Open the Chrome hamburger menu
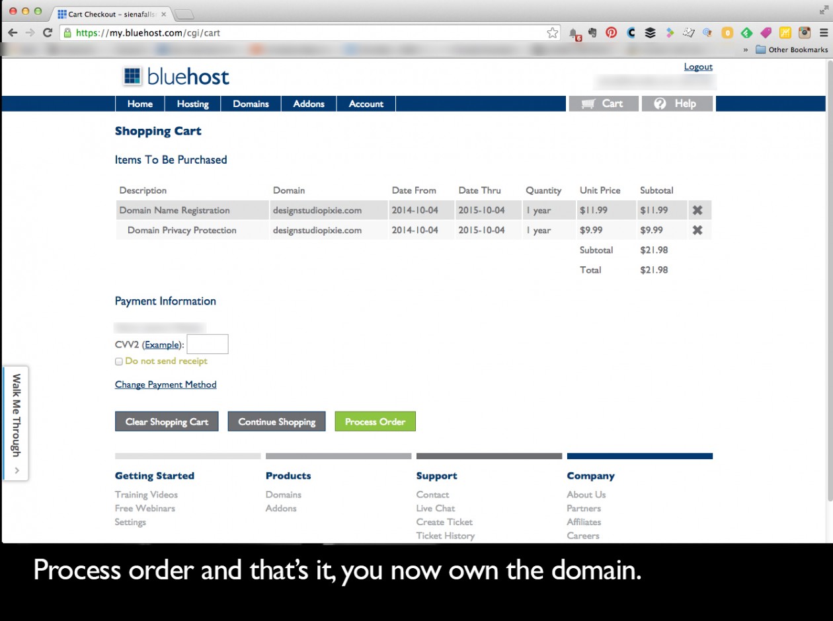Image resolution: width=833 pixels, height=621 pixels. coord(822,32)
